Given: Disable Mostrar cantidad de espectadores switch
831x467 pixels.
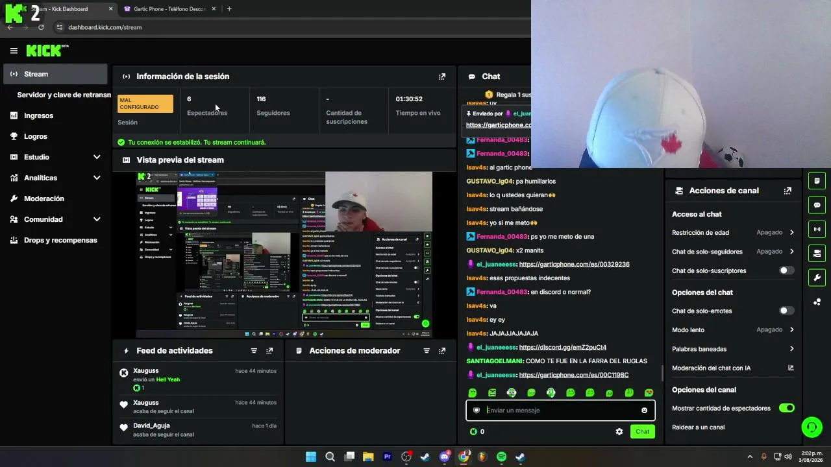Looking at the screenshot, I should point(786,408).
